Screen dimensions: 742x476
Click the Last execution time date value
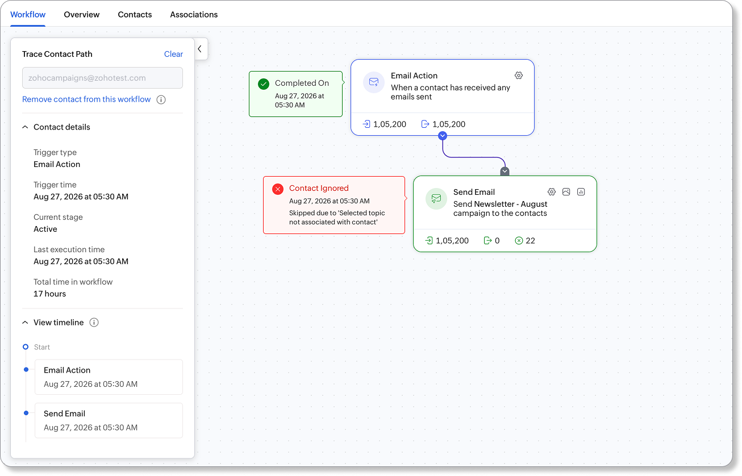[81, 261]
